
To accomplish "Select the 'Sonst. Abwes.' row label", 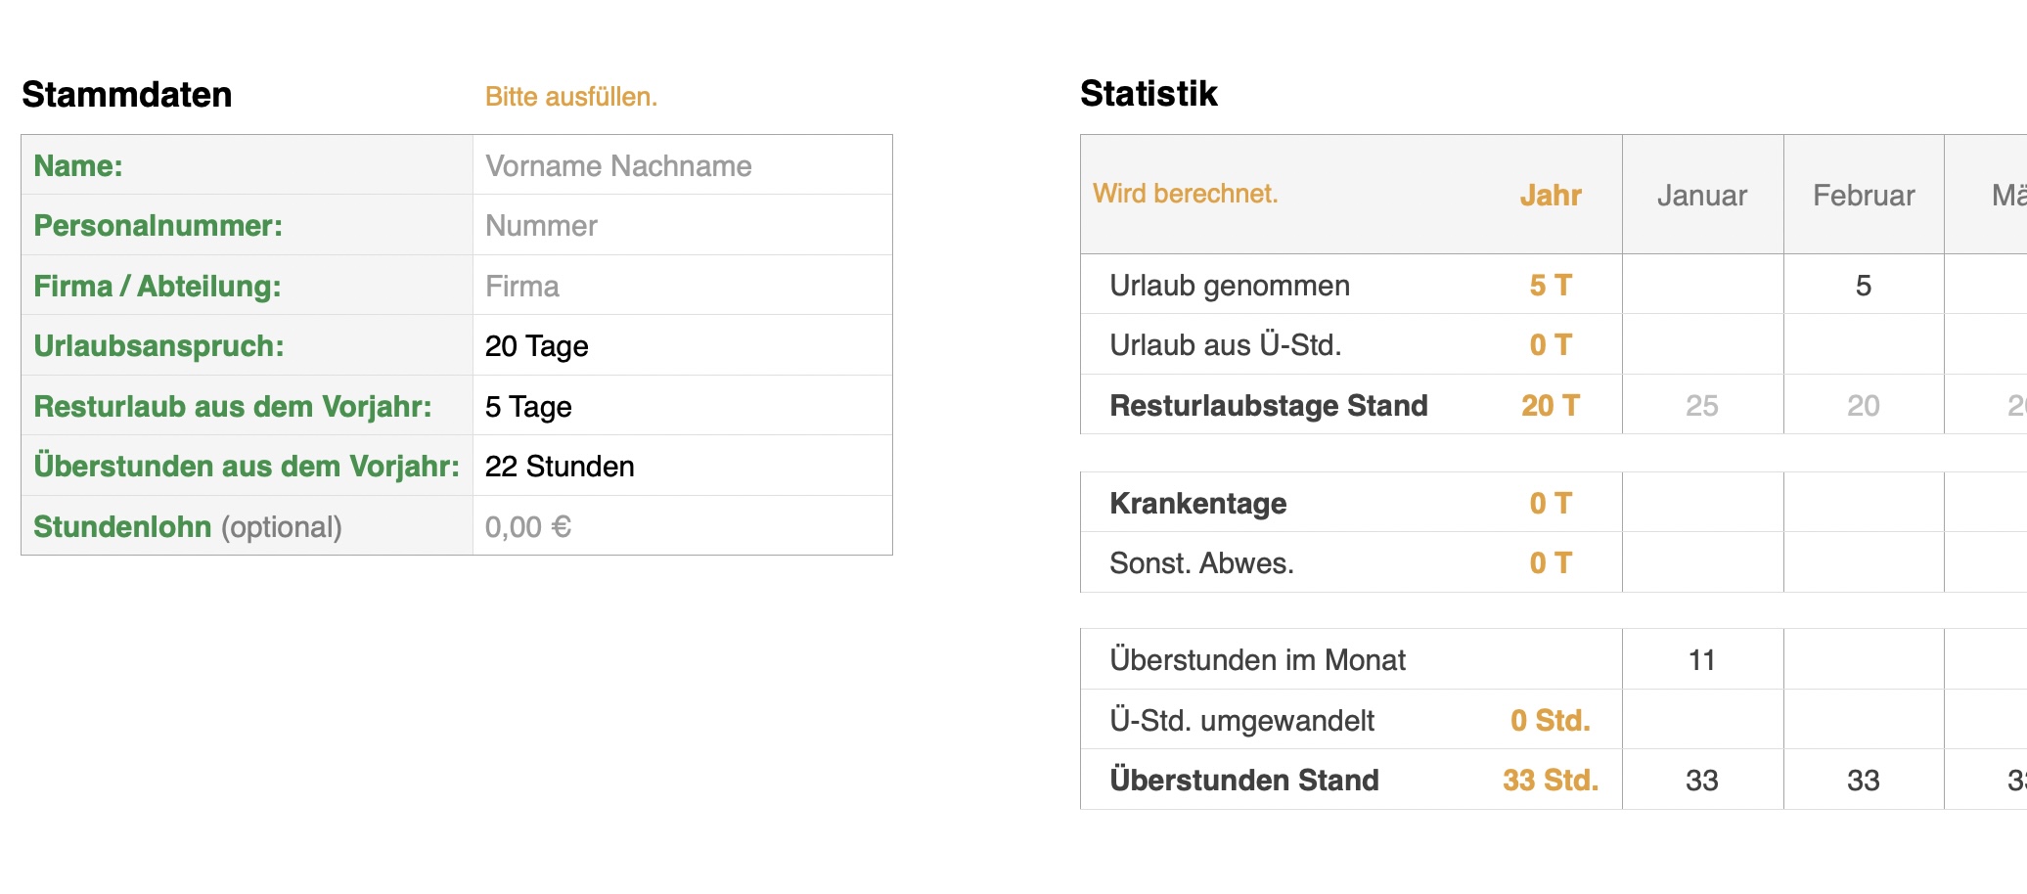I will click(x=1201, y=563).
